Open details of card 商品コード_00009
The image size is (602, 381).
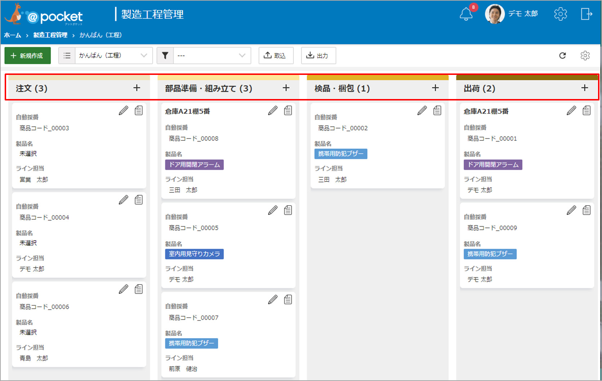tap(587, 210)
